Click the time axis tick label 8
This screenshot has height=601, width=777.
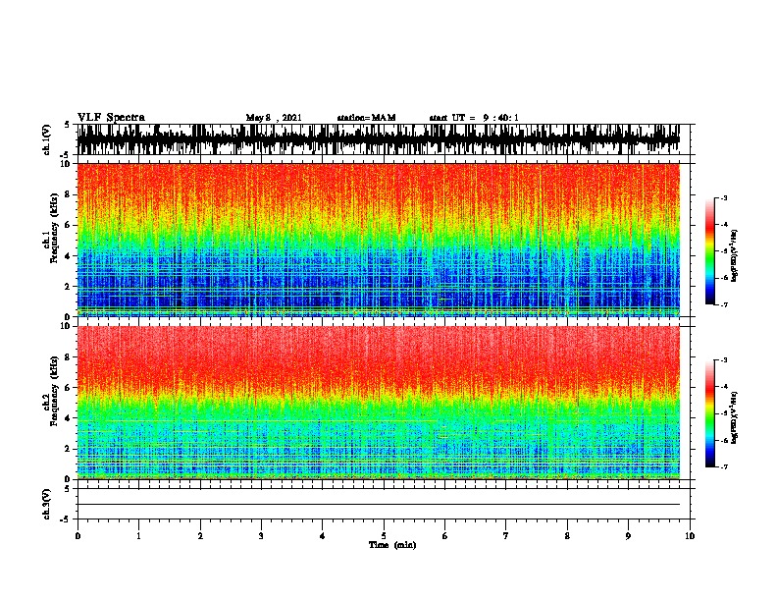(x=567, y=536)
